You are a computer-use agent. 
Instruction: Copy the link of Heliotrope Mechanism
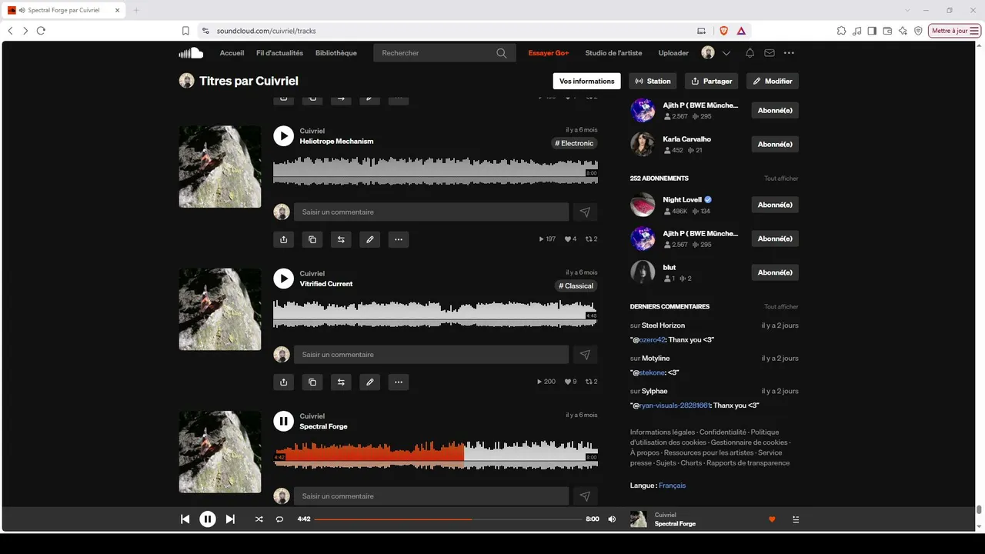(312, 239)
